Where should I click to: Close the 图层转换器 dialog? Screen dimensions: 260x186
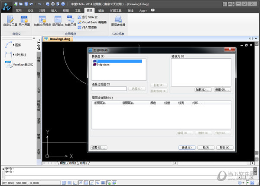tap(230, 49)
